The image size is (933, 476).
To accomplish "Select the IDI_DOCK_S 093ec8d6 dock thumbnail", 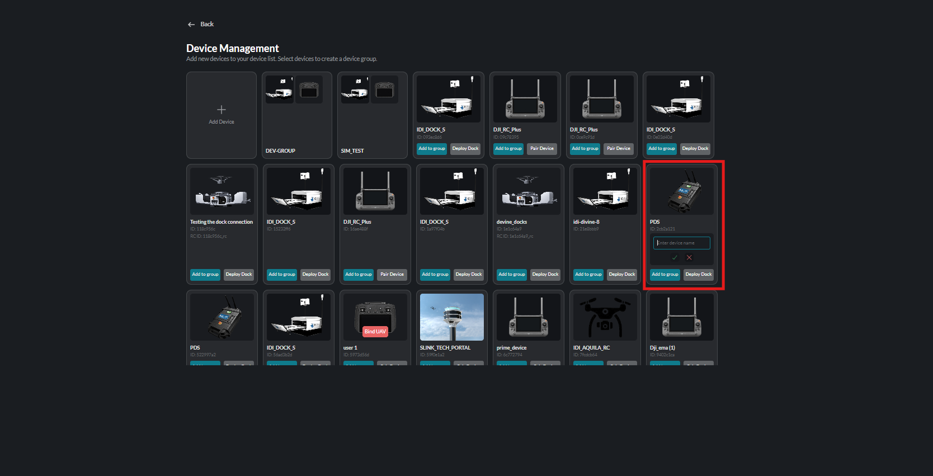I will (449, 99).
